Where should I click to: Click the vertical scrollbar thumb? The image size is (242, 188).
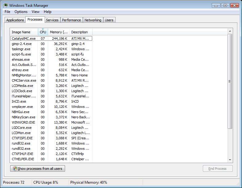[x=230, y=81]
